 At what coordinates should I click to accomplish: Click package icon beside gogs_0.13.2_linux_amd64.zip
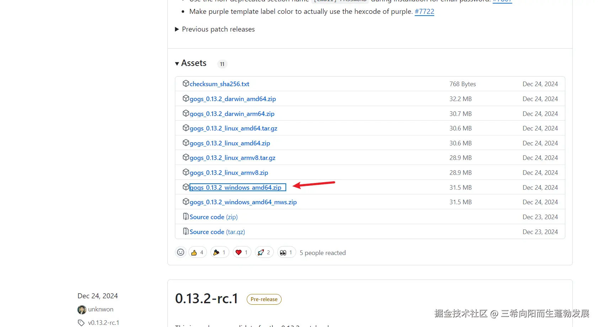pos(186,143)
